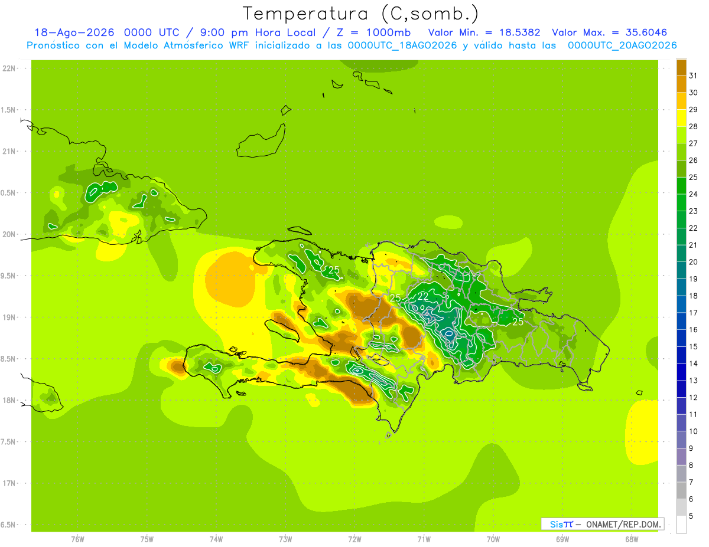709x547 pixels.
Task: Click the '19N' latitude label
Action: click(x=9, y=317)
